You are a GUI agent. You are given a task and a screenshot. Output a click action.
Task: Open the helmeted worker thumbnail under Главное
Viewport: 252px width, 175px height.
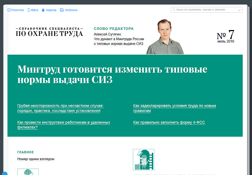28,172
